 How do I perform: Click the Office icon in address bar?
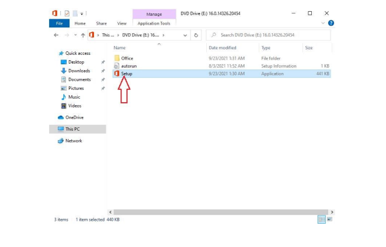92,35
